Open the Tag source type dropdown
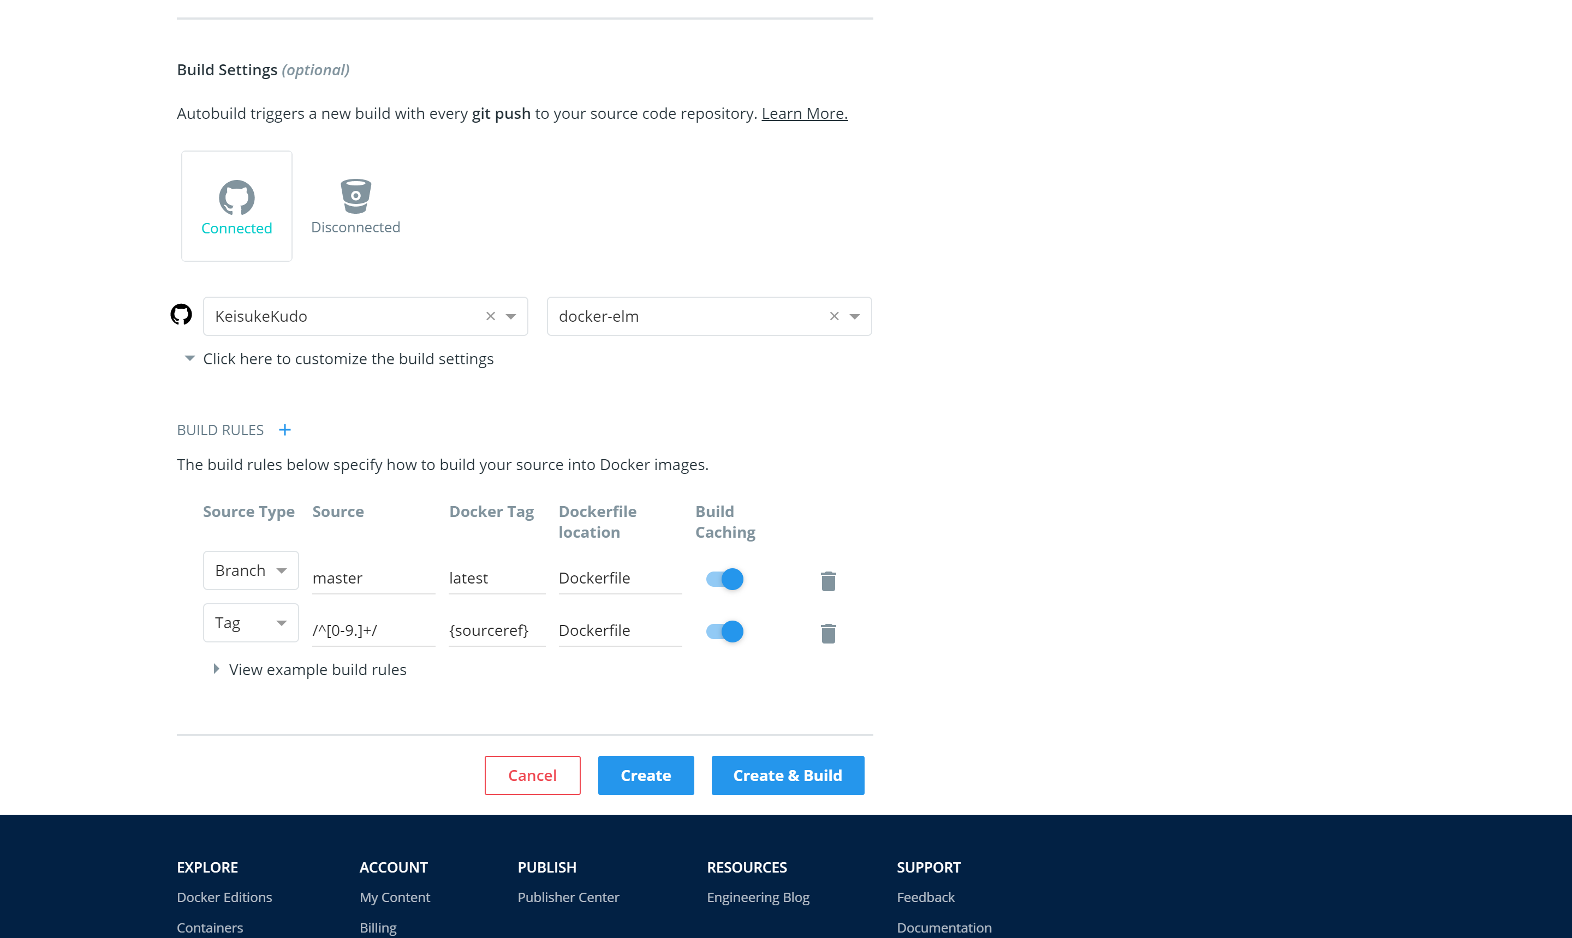 251,623
